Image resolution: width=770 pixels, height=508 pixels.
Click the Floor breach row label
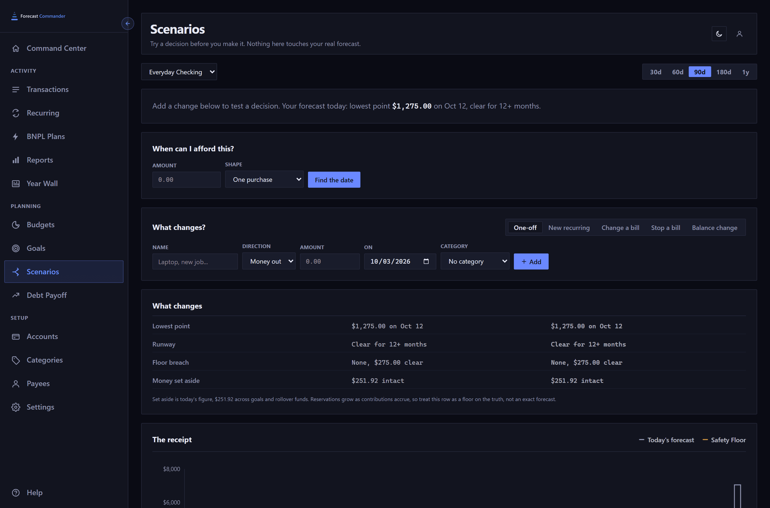(x=170, y=362)
